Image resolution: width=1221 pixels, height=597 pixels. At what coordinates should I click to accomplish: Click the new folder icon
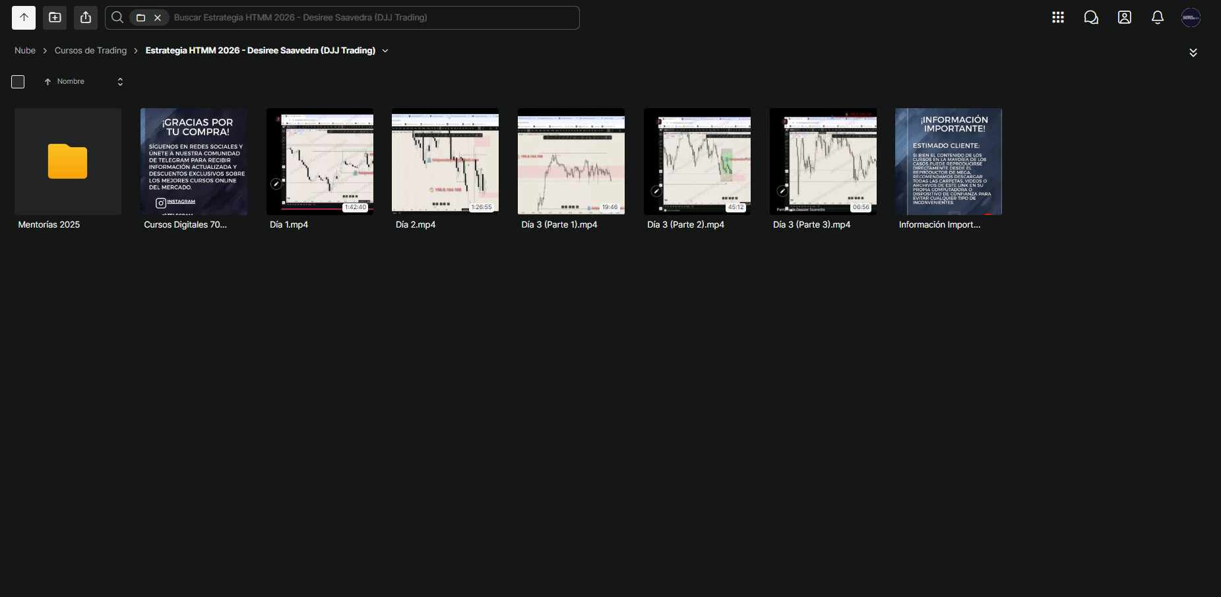(x=55, y=18)
